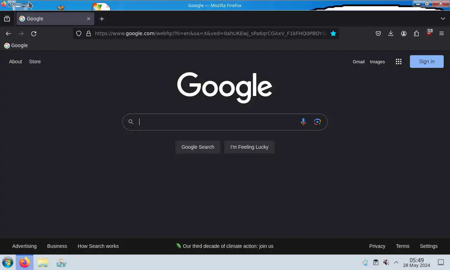Screen dimensions: 450x270
Task: Start voice search with the microphone icon
Action: (303, 122)
